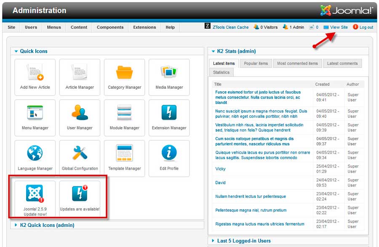Open the 'Fusce euismod tortor' item
The width and height of the screenshot is (379, 247).
pyautogui.click(x=258, y=97)
